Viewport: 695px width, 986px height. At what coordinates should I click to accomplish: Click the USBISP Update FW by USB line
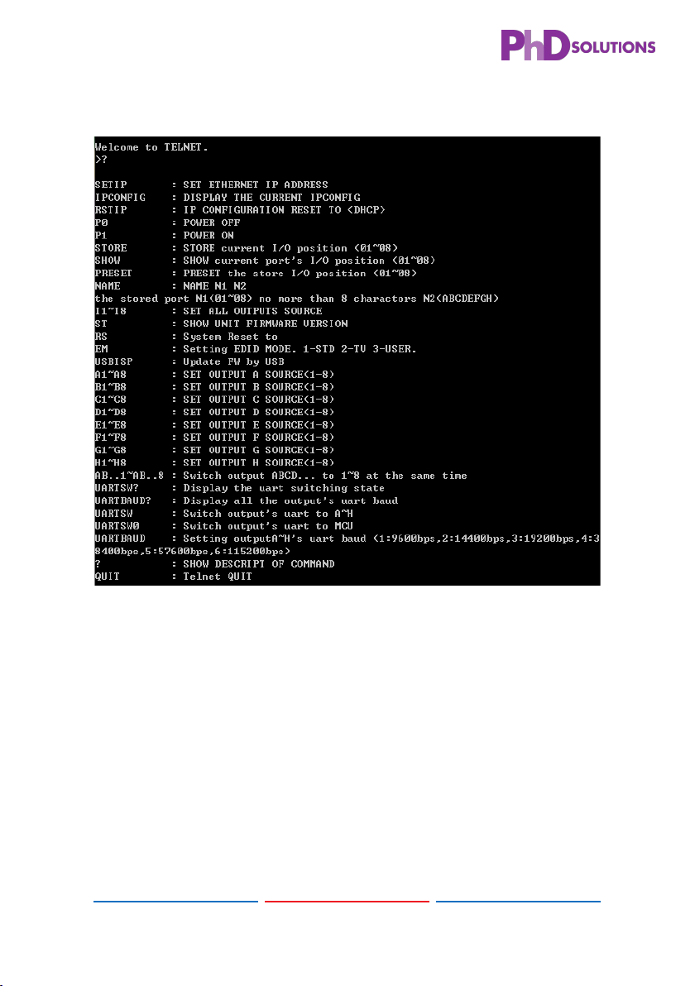coord(189,361)
